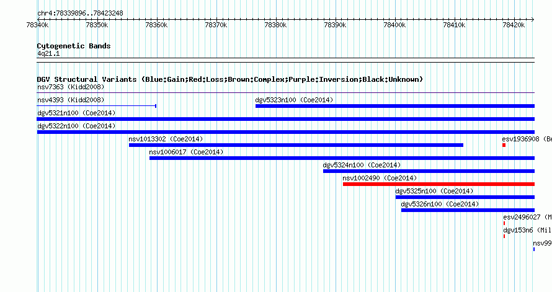
Task: Click the chr4:78339896..78423248 region label
Action: (80, 13)
